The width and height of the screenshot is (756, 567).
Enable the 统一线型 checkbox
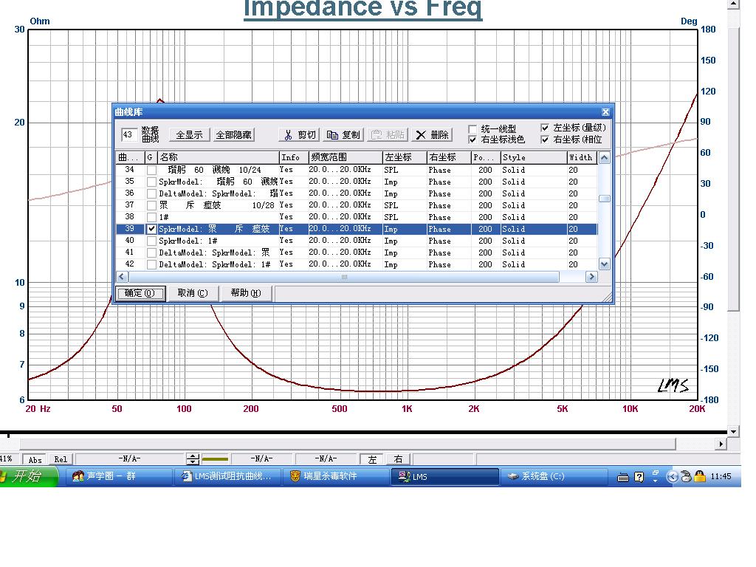click(472, 129)
